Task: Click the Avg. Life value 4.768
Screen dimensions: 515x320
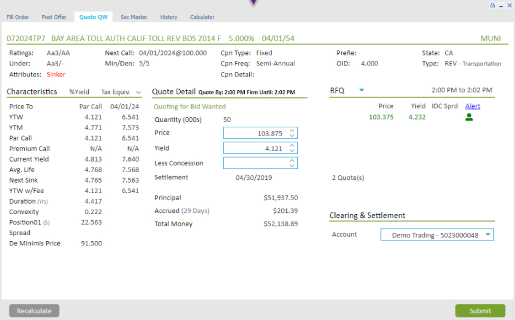Action: point(93,170)
